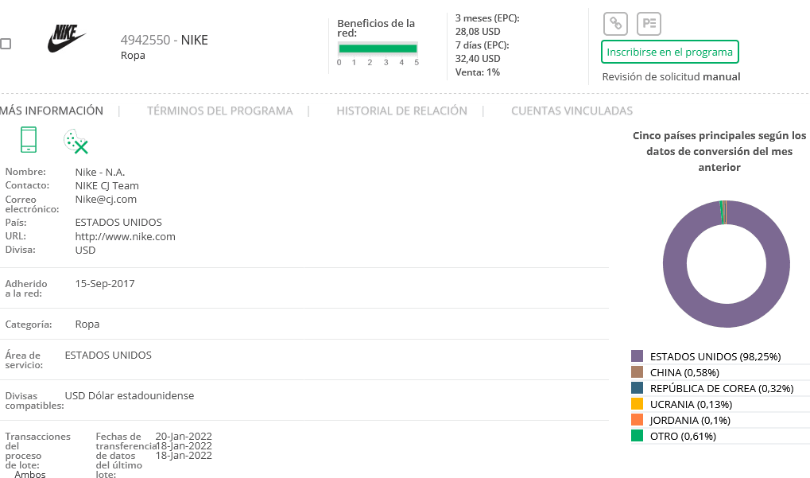
Task: Switch to Términos del Programa tab
Action: click(219, 111)
